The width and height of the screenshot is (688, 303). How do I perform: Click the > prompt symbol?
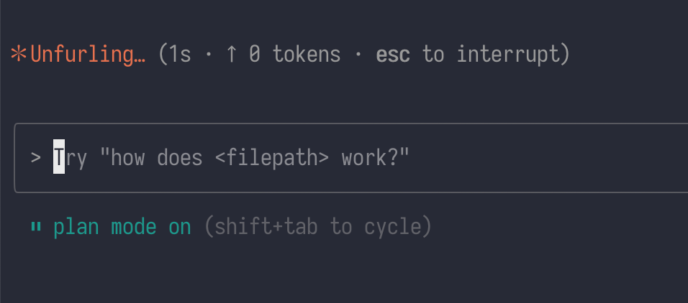click(36, 158)
